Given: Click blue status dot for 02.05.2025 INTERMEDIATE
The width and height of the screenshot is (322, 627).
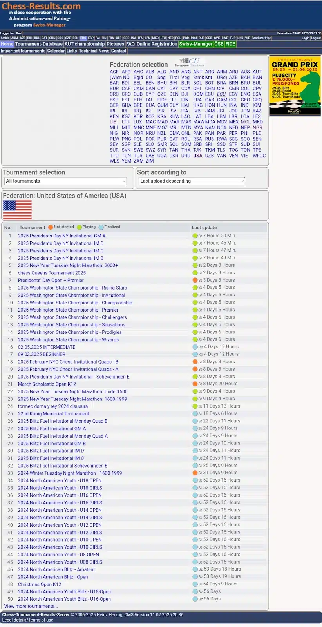Looking at the screenshot, I should (x=195, y=347).
